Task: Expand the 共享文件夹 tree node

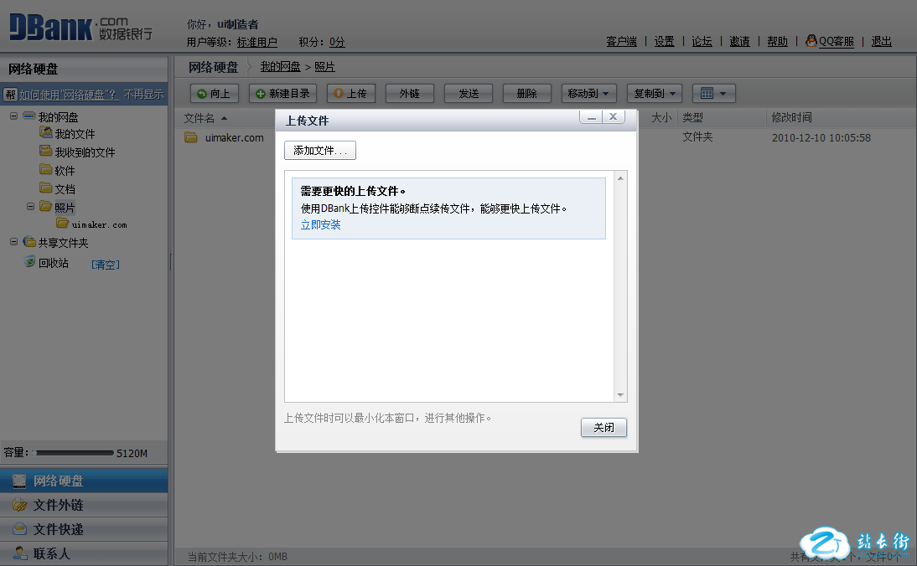Action: [x=14, y=242]
